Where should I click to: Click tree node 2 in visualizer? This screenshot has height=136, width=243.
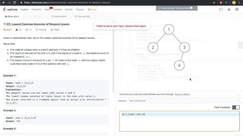[153, 47]
